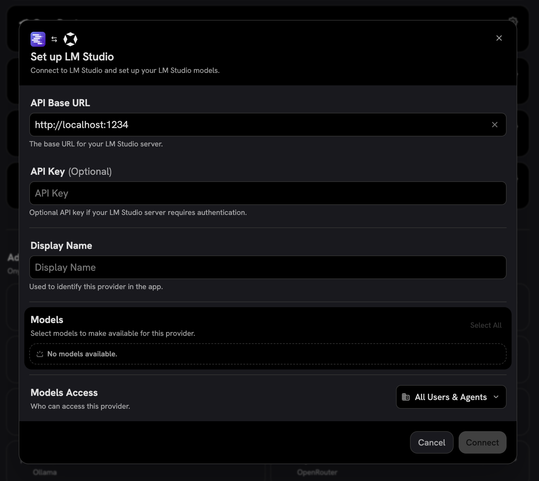Click the loading tray icon beside No models available
The width and height of the screenshot is (539, 481).
coord(40,354)
